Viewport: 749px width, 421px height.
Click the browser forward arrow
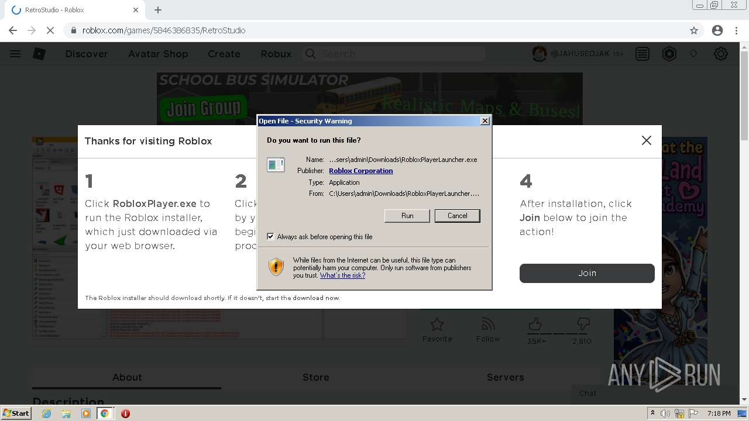(32, 30)
